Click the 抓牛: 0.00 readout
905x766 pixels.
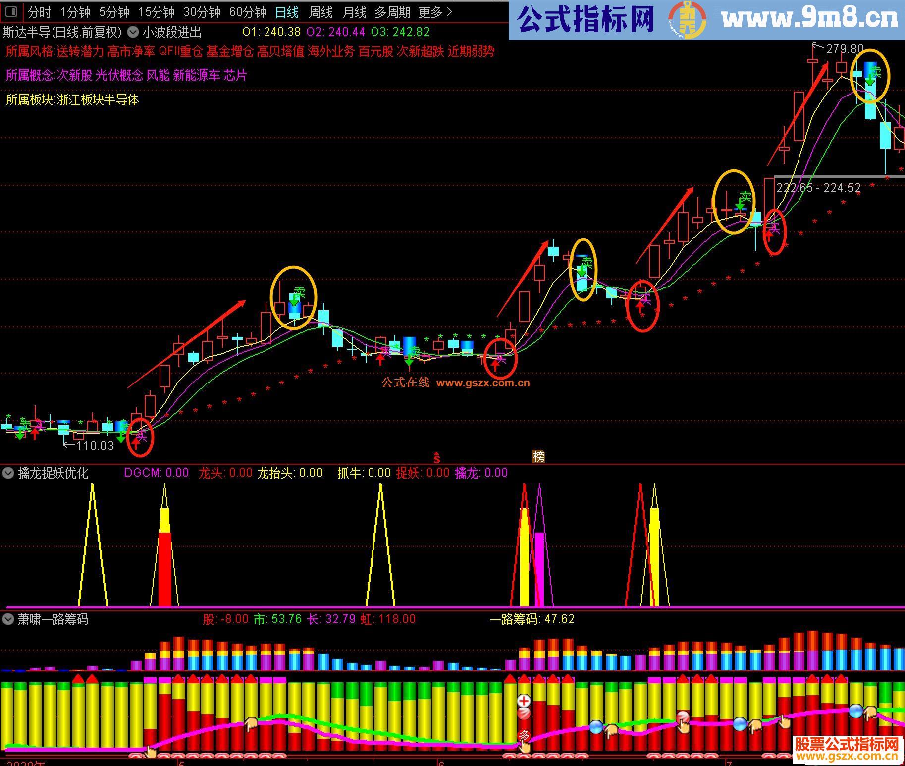click(364, 473)
